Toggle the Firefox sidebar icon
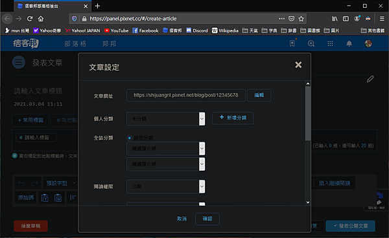Screen dimensions: 389x238 [346, 19]
